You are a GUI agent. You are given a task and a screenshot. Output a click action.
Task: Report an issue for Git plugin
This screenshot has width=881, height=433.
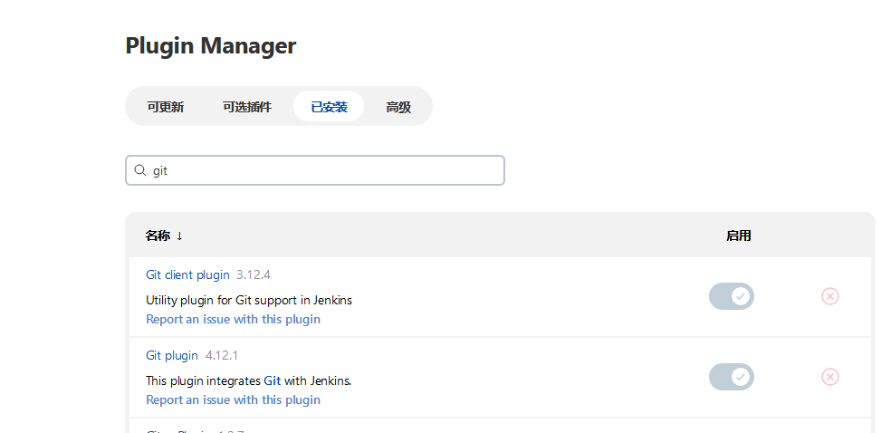(234, 399)
